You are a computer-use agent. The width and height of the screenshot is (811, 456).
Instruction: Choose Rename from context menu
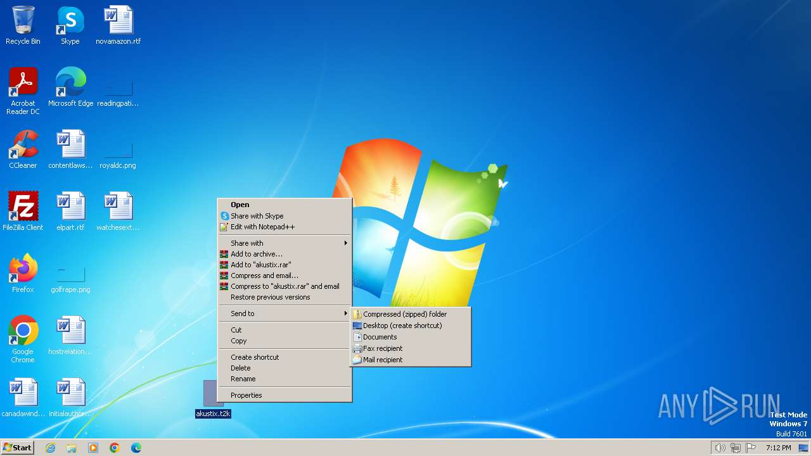click(x=284, y=379)
